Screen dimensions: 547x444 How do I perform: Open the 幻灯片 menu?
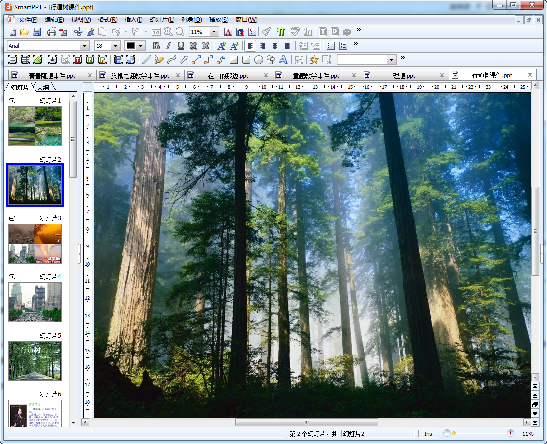pos(162,20)
